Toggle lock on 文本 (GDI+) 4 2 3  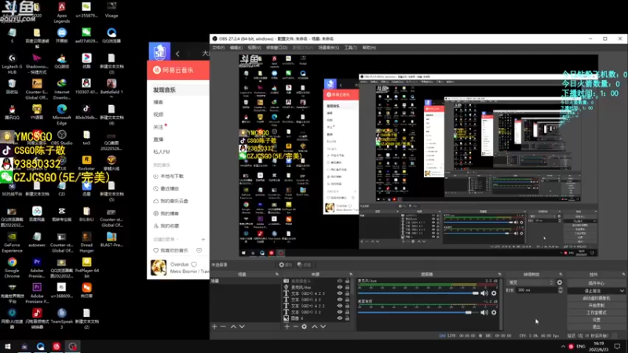[x=347, y=293]
